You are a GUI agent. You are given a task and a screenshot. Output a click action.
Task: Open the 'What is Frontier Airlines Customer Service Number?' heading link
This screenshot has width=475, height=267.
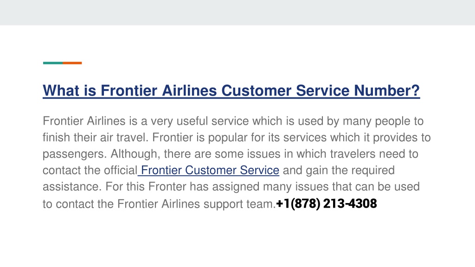click(x=231, y=90)
